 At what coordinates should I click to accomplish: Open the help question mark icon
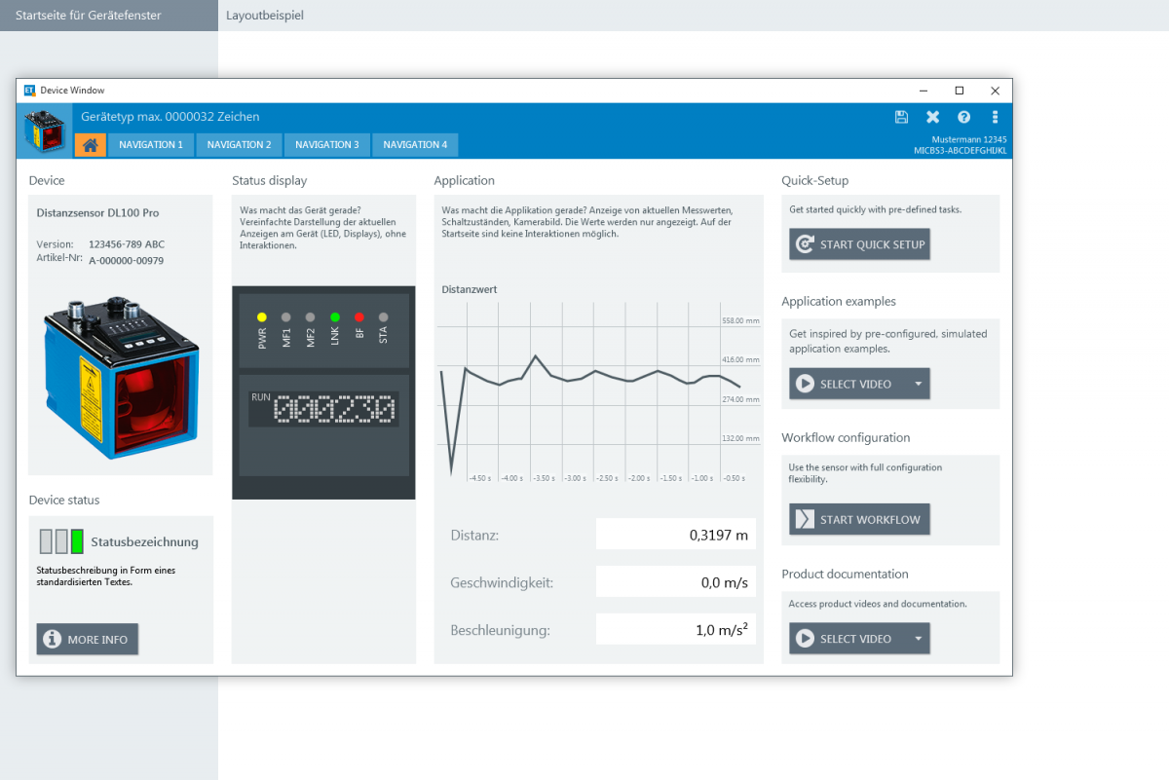(x=963, y=117)
